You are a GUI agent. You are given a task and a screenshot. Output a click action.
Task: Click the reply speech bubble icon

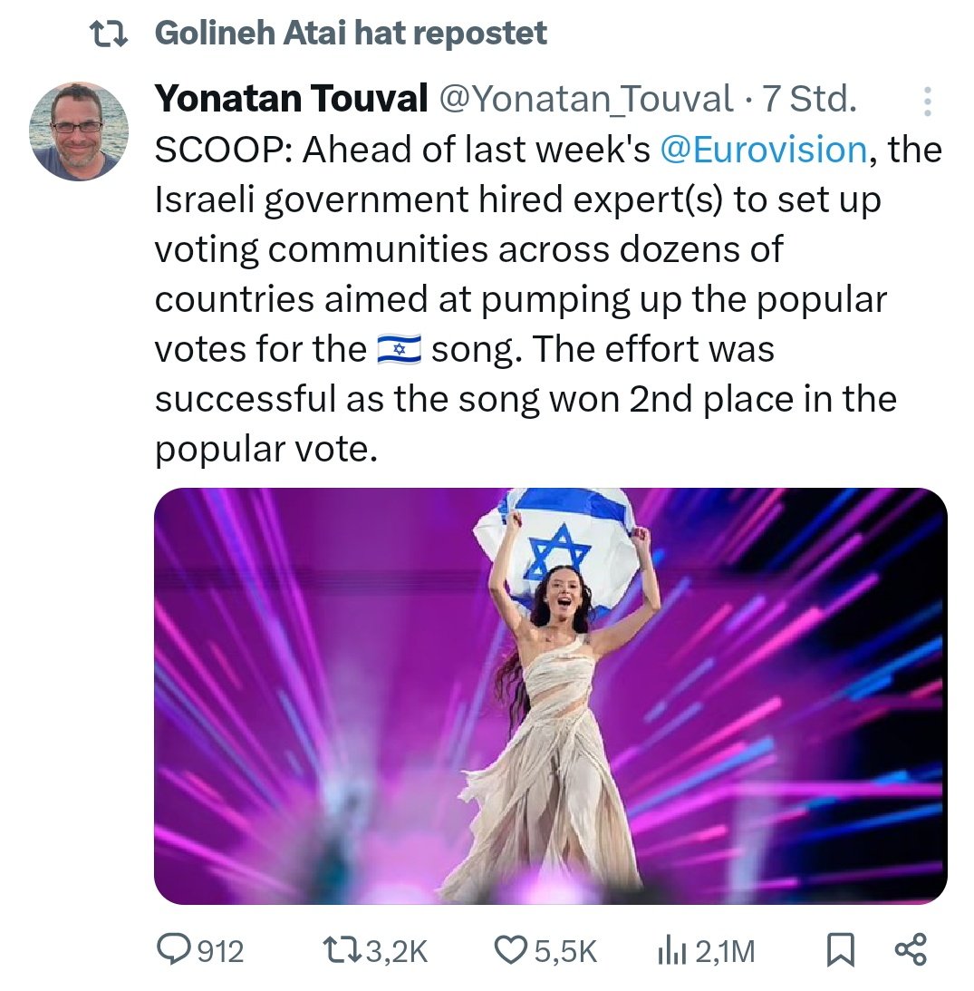[172, 950]
